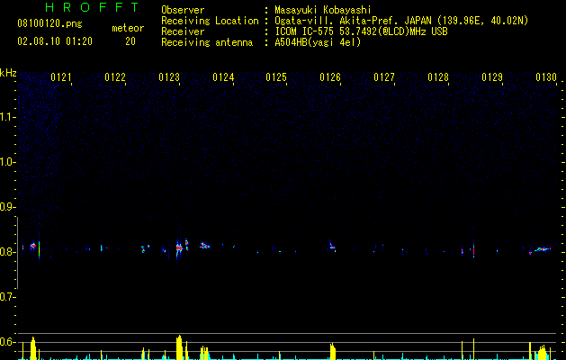Image resolution: width=566 pixels, height=360 pixels.
Task: Click the 0122 time marker
Action: click(115, 77)
